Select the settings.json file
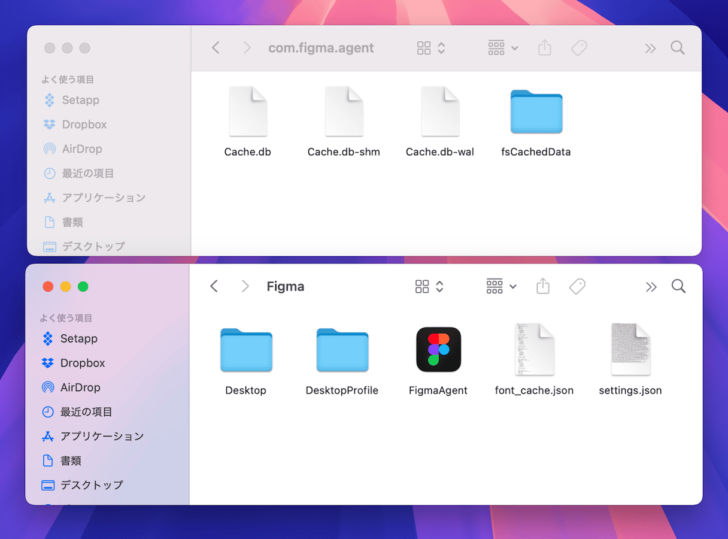The height and width of the screenshot is (539, 728). [630, 350]
